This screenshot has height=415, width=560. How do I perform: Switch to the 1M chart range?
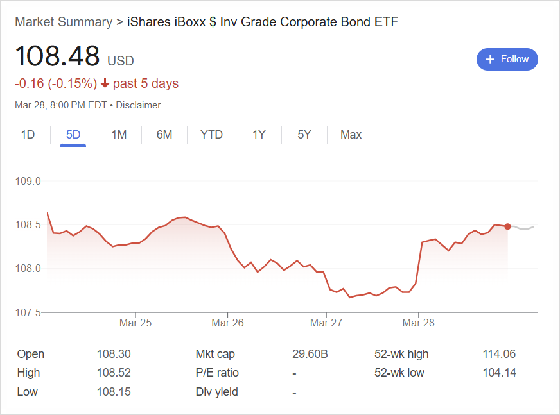(119, 135)
